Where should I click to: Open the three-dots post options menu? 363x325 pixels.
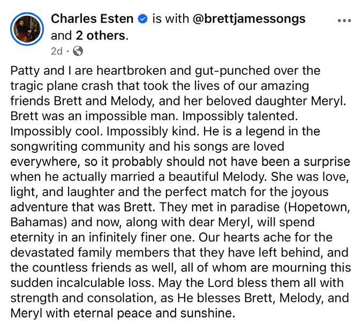[x=343, y=21]
